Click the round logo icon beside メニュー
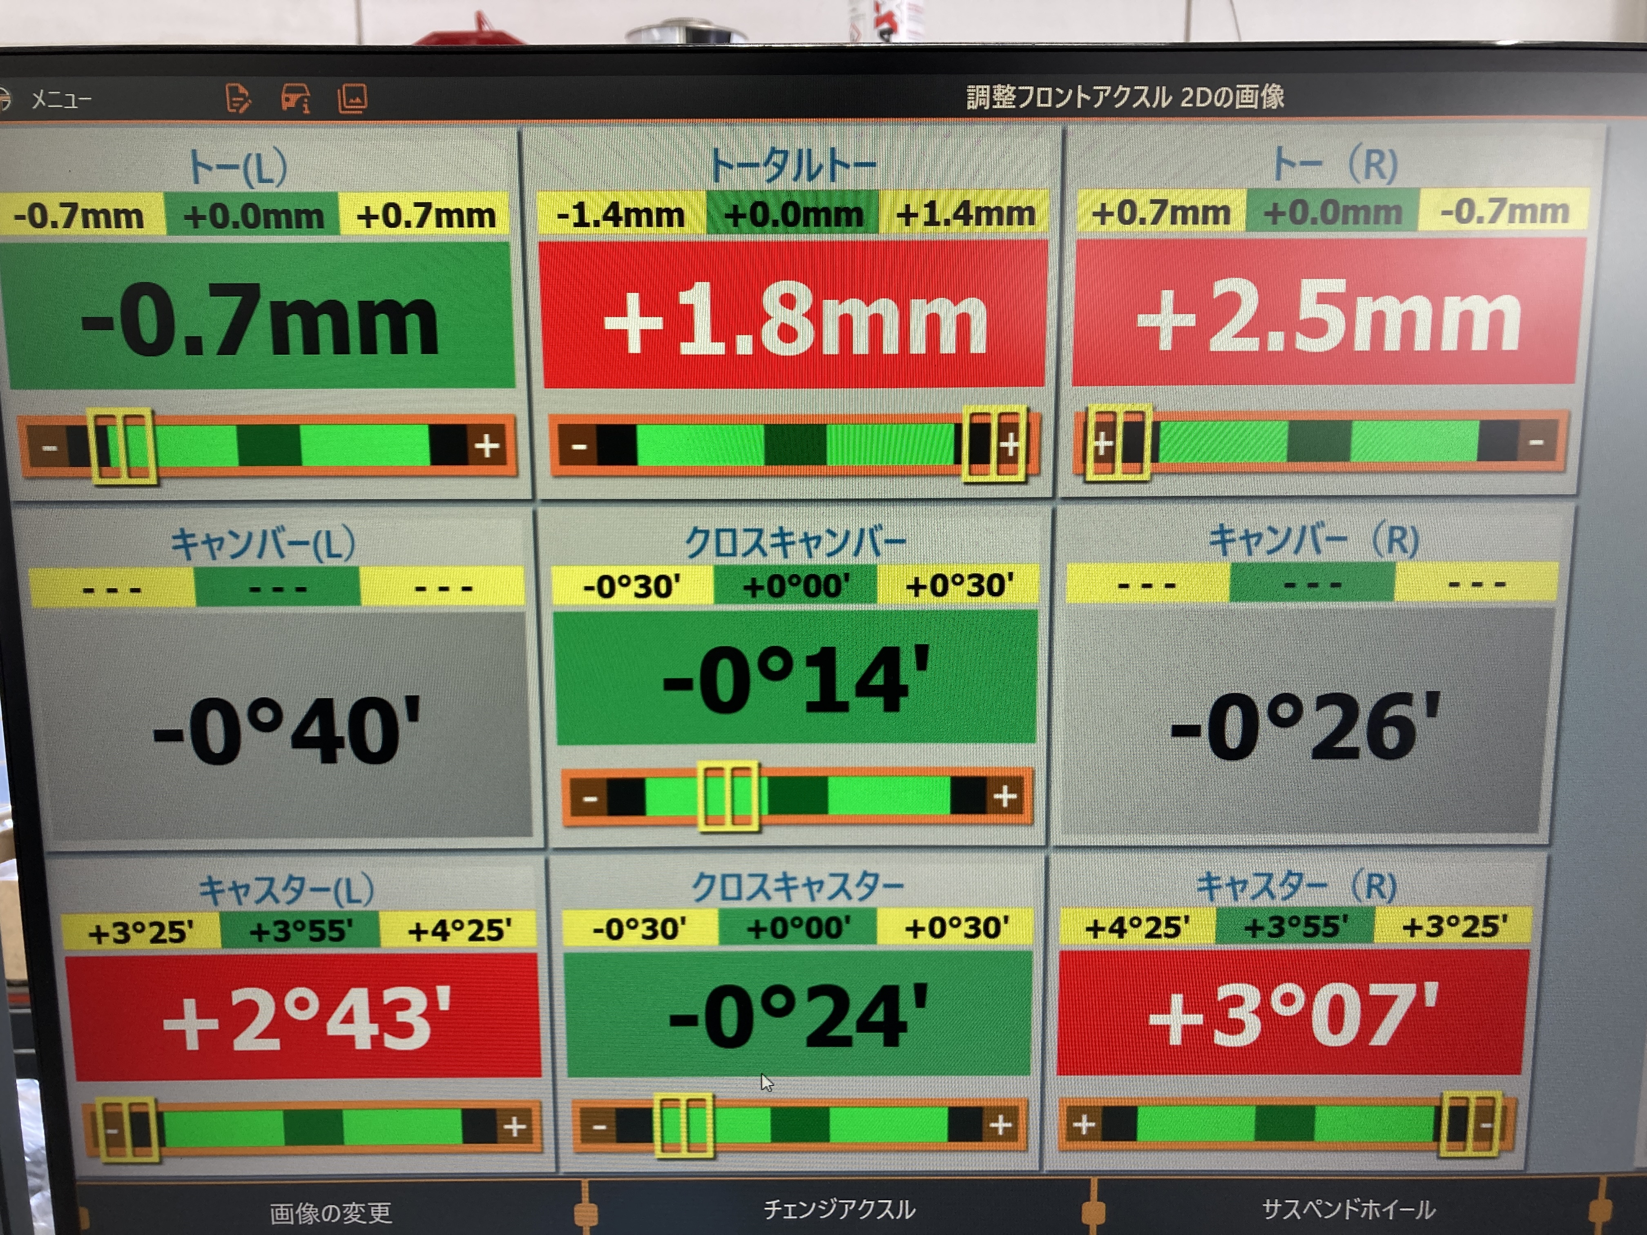The image size is (1647, 1235). pyautogui.click(x=4, y=99)
